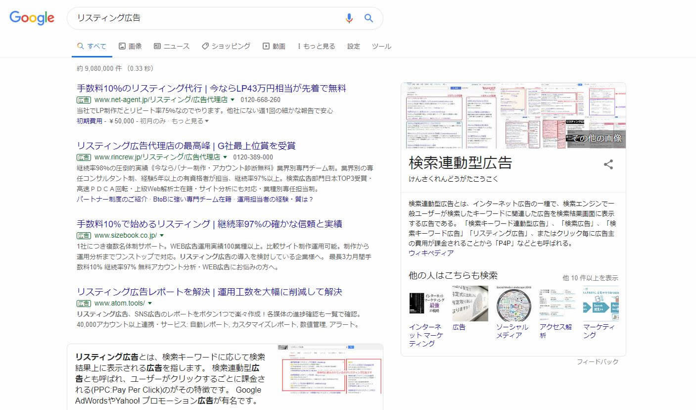Open その他の画像 in knowledge panel

597,138
